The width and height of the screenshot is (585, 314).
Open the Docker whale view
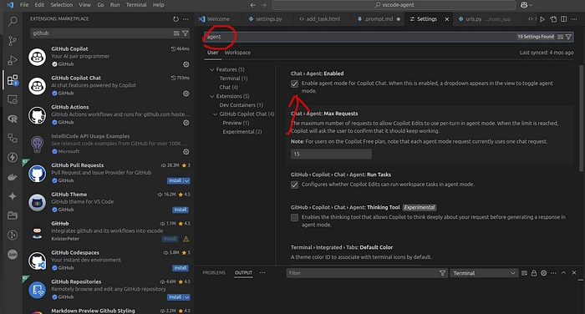(13, 177)
